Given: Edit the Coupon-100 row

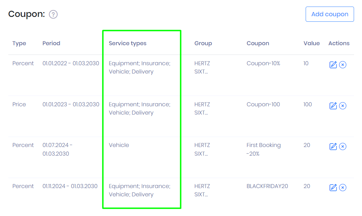Looking at the screenshot, I should (x=333, y=106).
